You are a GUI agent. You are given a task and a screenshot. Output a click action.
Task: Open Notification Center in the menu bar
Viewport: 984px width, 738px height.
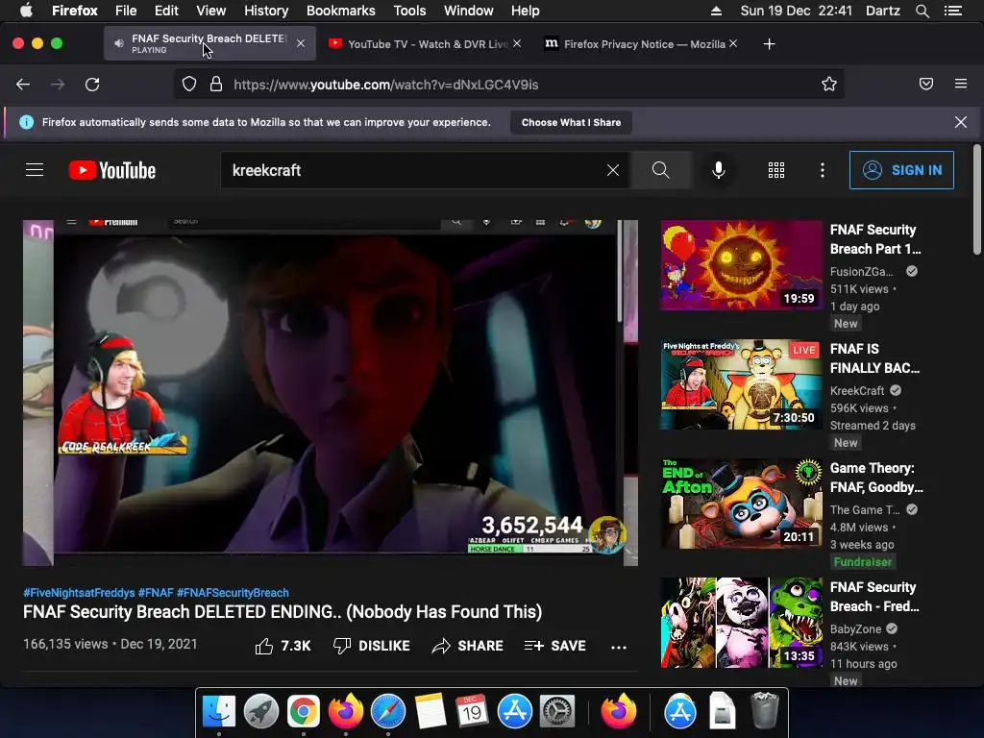click(x=952, y=11)
